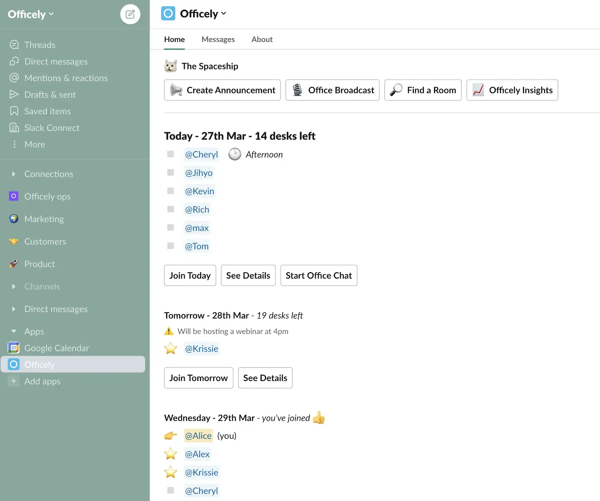The width and height of the screenshot is (600, 501).
Task: Click See Details for tomorrow
Action: pyautogui.click(x=265, y=378)
